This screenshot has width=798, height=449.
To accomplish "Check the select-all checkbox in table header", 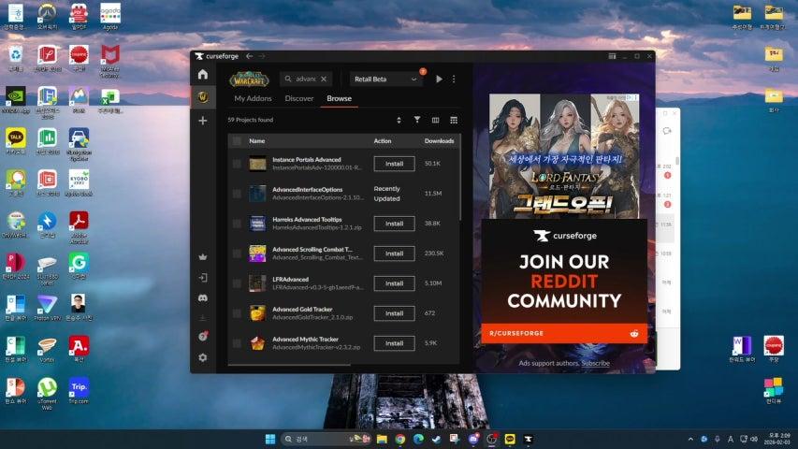I will point(237,141).
